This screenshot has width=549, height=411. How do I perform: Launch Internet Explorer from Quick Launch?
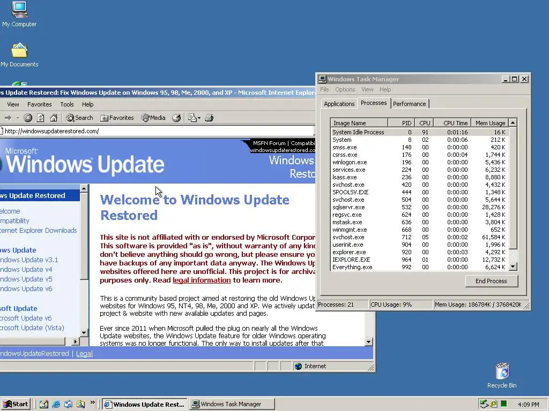(56, 405)
